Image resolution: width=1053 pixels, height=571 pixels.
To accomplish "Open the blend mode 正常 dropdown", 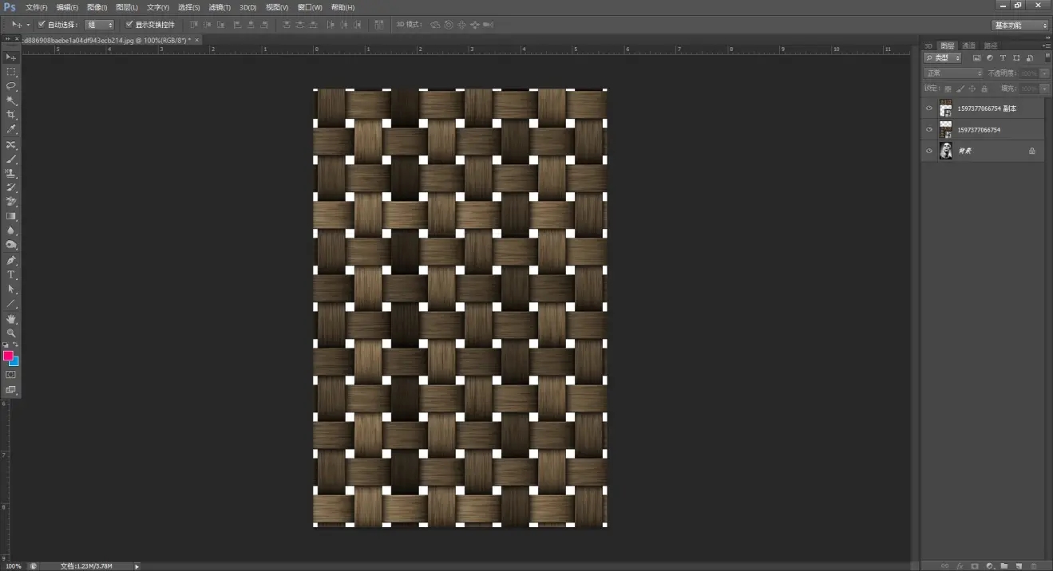I will click(x=953, y=73).
